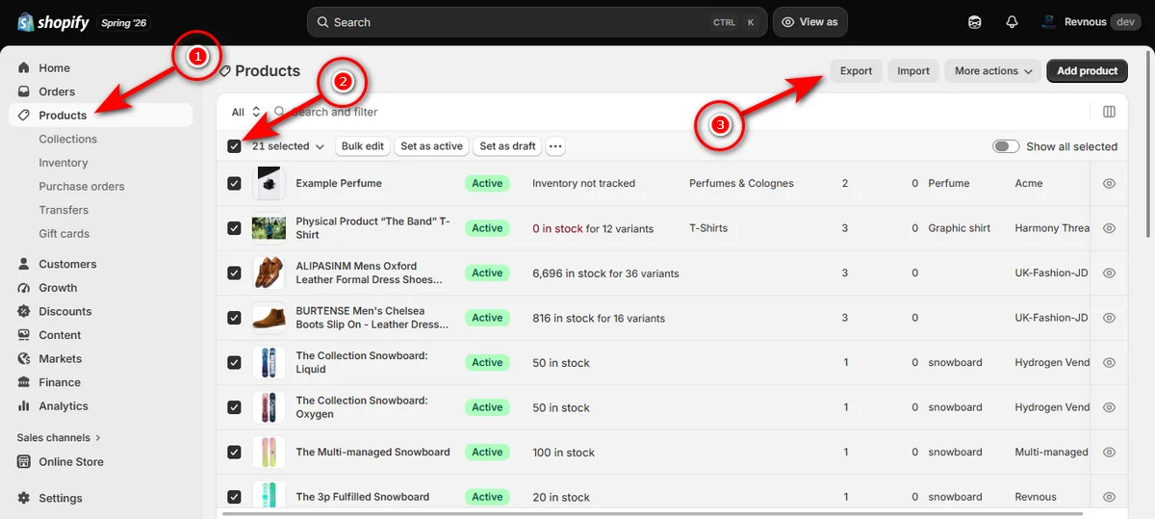Uncheck the Collection Snowboard: Oxygen checkbox
This screenshot has height=519, width=1155.
pyautogui.click(x=234, y=407)
